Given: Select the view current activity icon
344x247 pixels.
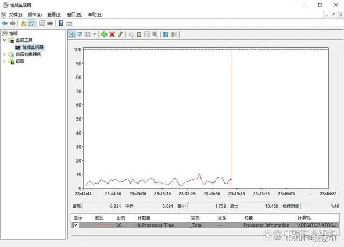Looking at the screenshot, I should pyautogui.click(x=71, y=34).
